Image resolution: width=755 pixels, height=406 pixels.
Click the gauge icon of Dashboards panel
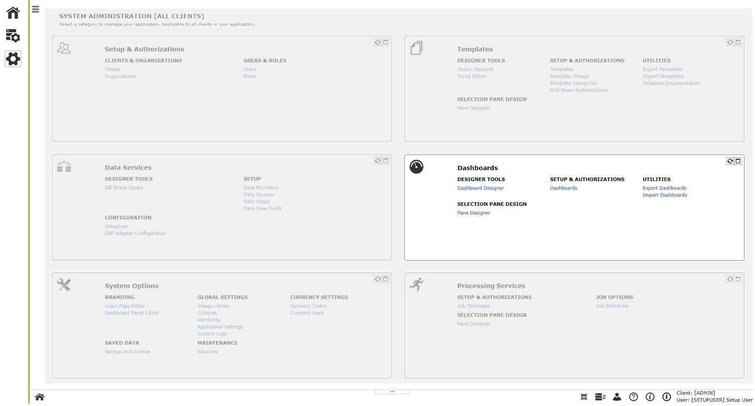coord(416,167)
